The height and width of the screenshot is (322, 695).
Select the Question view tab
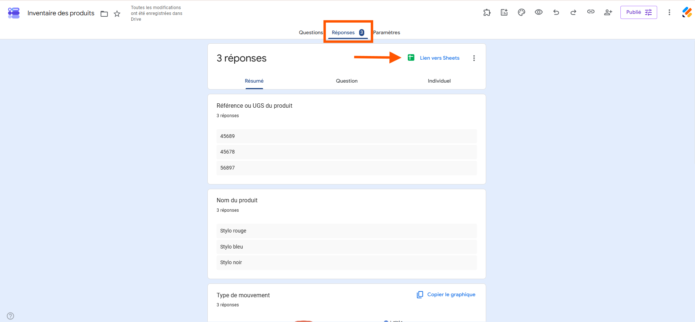[347, 81]
